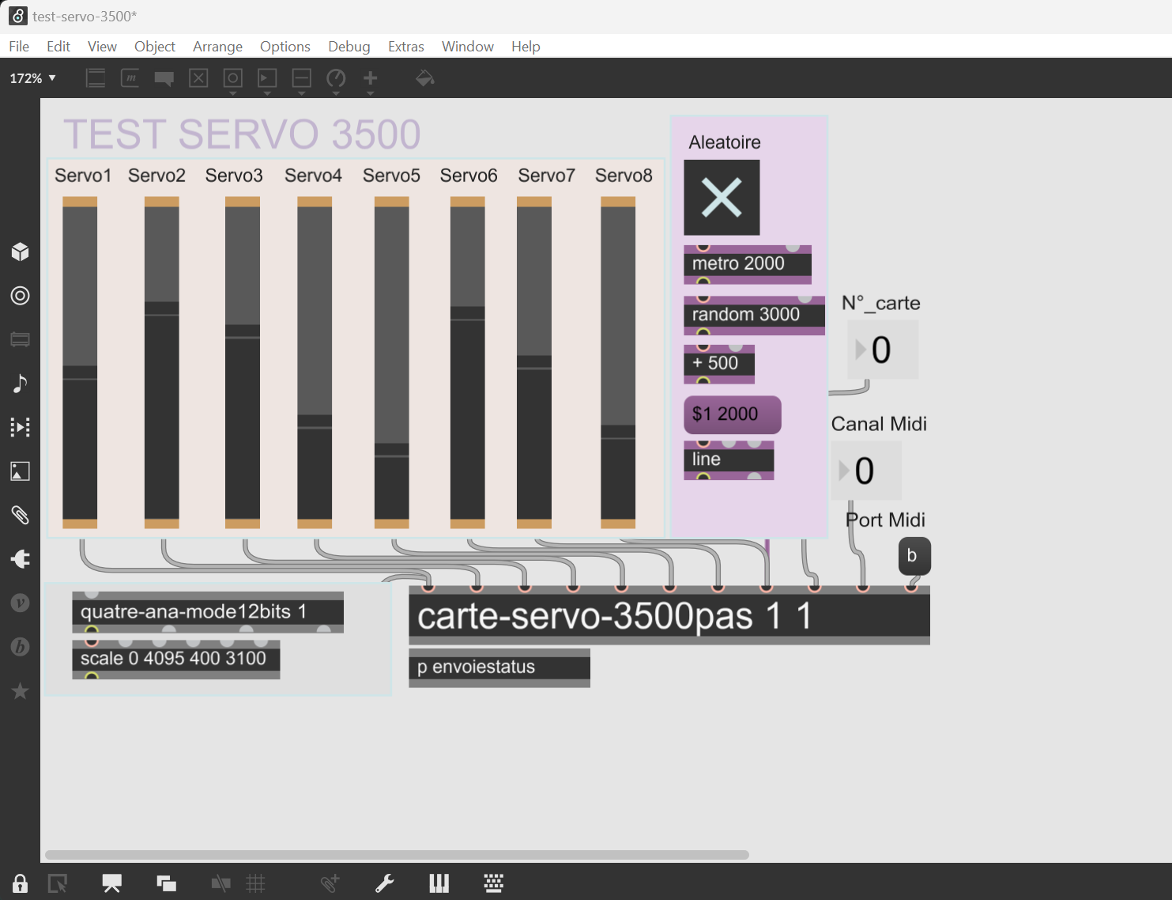Open the plus add-object toolbar menu

(370, 78)
